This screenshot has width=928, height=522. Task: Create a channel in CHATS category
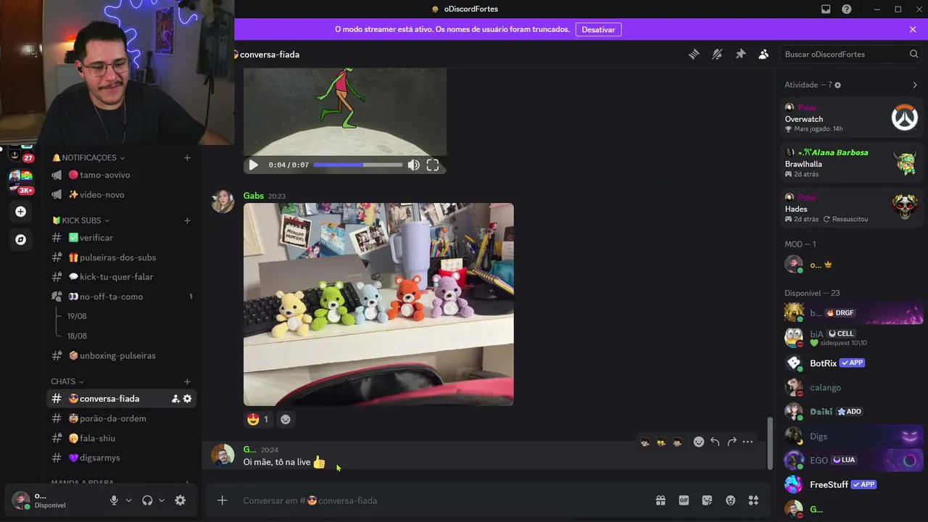pyautogui.click(x=187, y=381)
